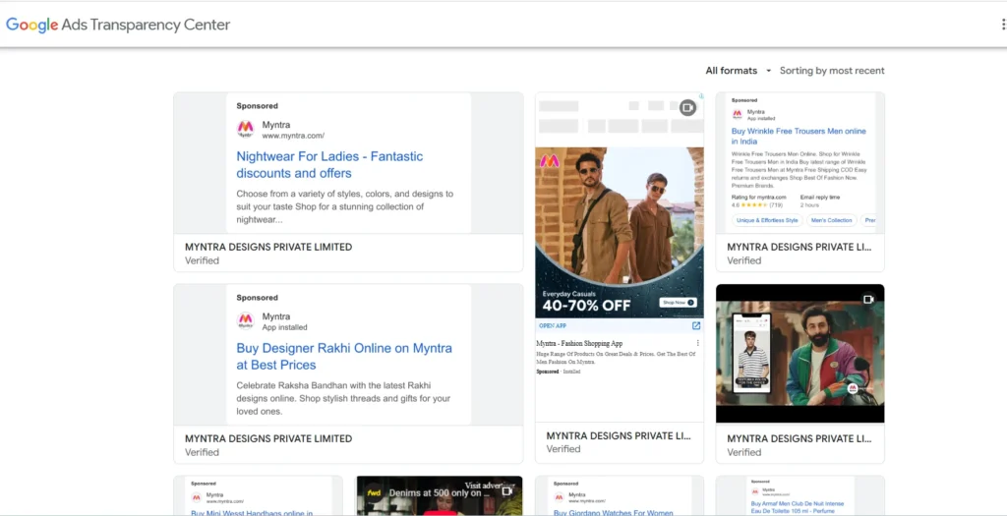Click Myntra M logo on casuals banner
Image resolution: width=1007 pixels, height=516 pixels.
point(549,160)
